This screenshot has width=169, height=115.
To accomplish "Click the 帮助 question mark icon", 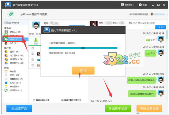I will click(140, 5).
